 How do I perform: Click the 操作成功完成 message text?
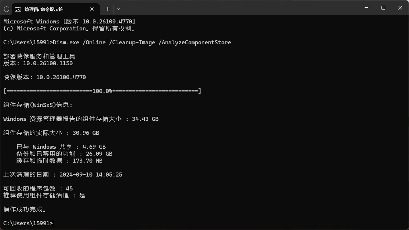coord(25,209)
